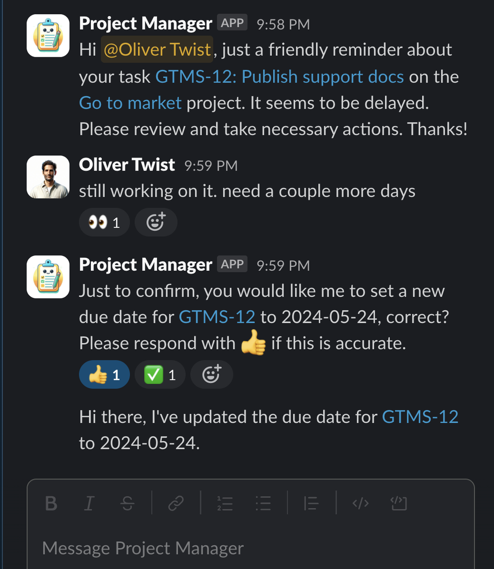
Task: Open Oliver Twist's profile photo
Action: point(48,177)
